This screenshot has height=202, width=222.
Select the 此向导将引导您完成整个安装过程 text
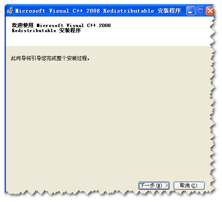click(50, 58)
